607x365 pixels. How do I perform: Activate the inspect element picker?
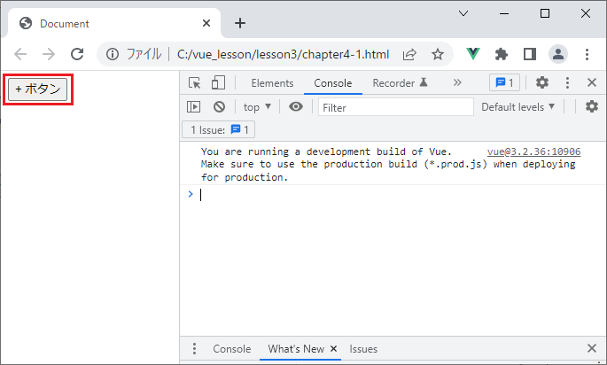(x=194, y=82)
